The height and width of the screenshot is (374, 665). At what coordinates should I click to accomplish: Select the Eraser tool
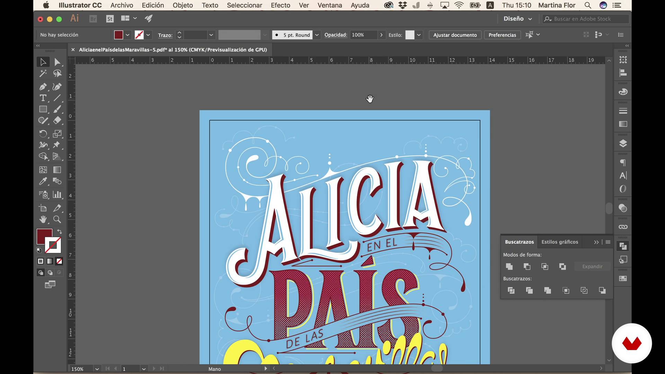coord(57,121)
